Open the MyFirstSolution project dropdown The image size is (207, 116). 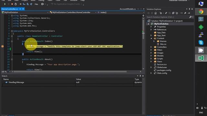pos(48,12)
